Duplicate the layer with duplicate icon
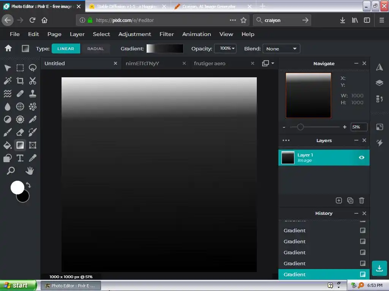389x291 pixels. [350, 200]
